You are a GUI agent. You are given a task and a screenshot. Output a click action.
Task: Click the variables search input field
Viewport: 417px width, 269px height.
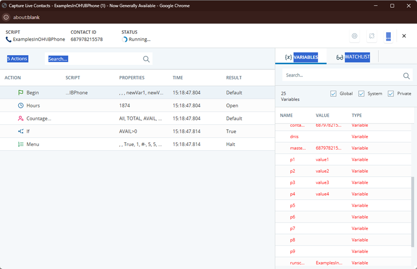(342, 76)
